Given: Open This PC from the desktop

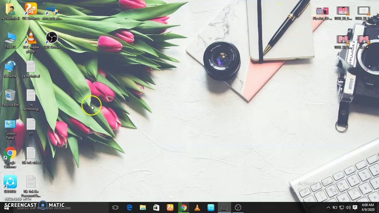Looking at the screenshot, I should (10, 41).
